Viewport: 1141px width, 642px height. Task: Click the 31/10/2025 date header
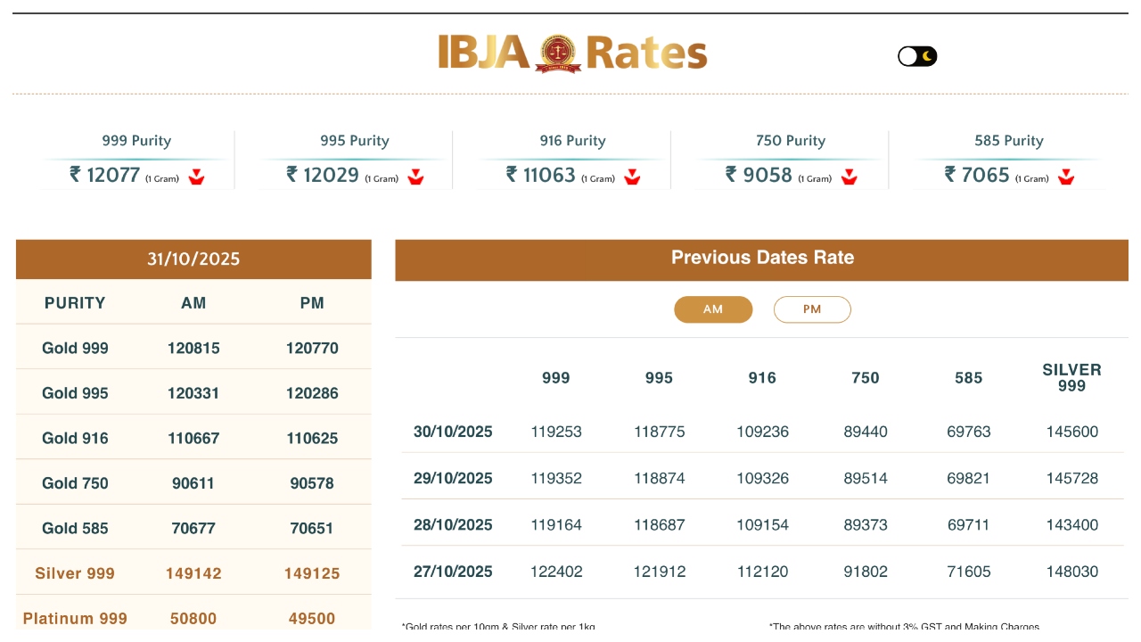pyautogui.click(x=193, y=259)
